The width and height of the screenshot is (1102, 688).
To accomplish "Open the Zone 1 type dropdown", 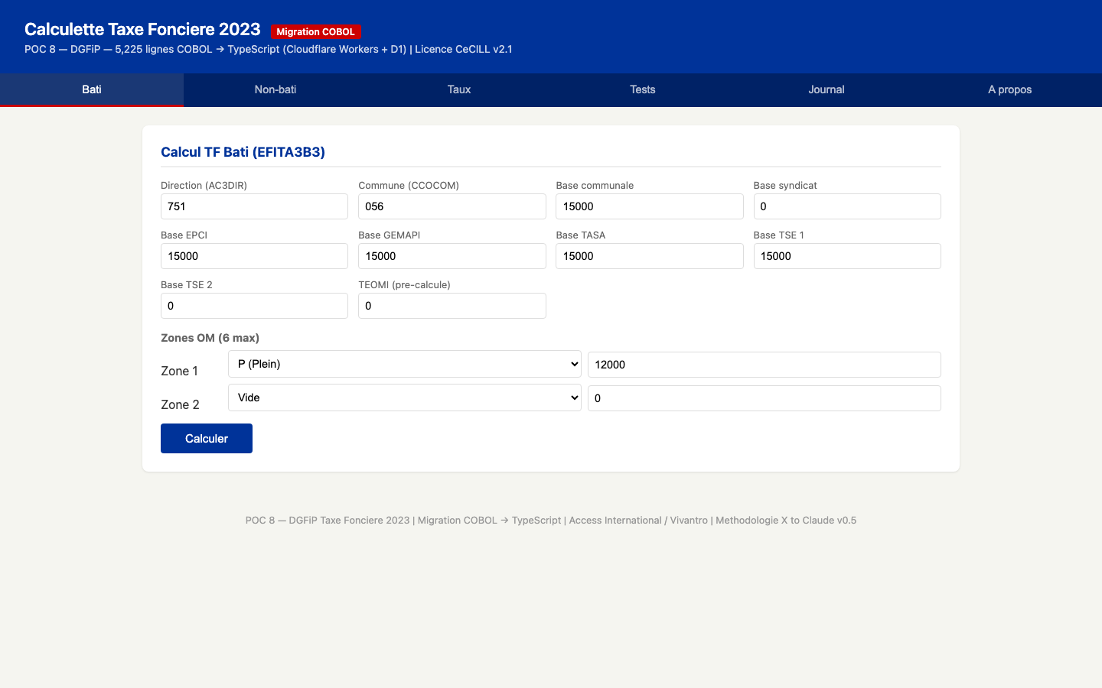I will [x=404, y=364].
